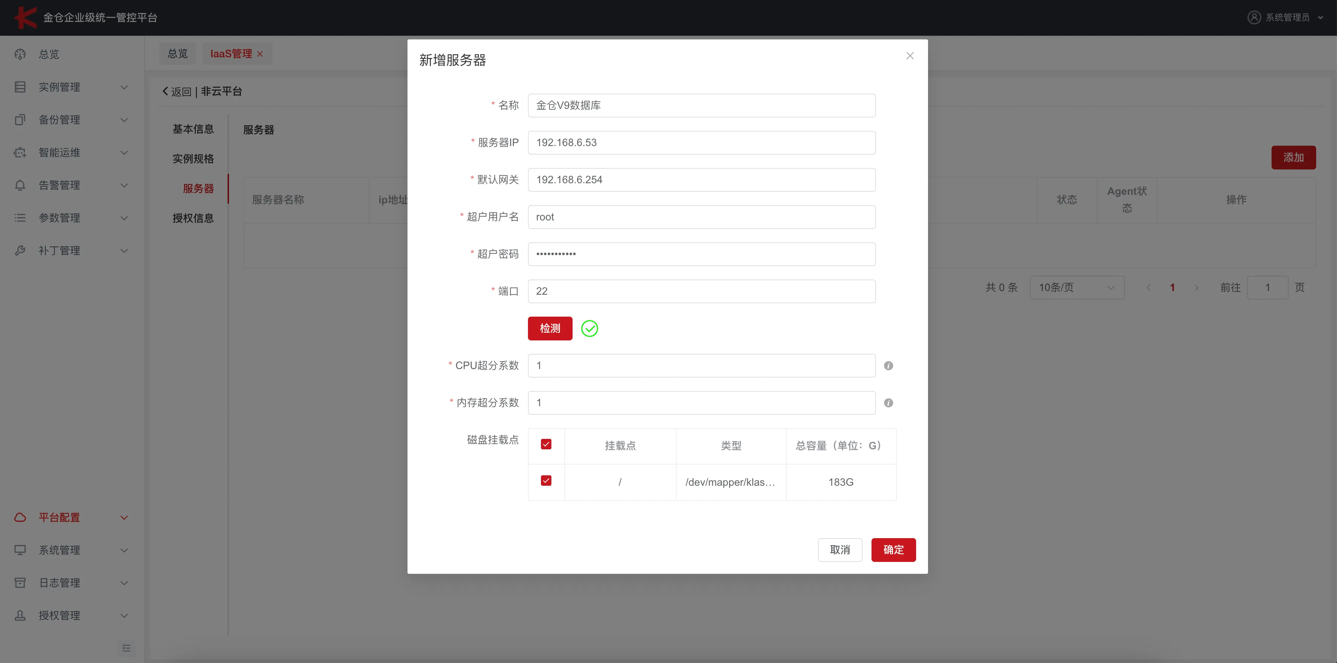Open the 平台配置 cloud icon
Image resolution: width=1337 pixels, height=663 pixels.
click(x=20, y=517)
